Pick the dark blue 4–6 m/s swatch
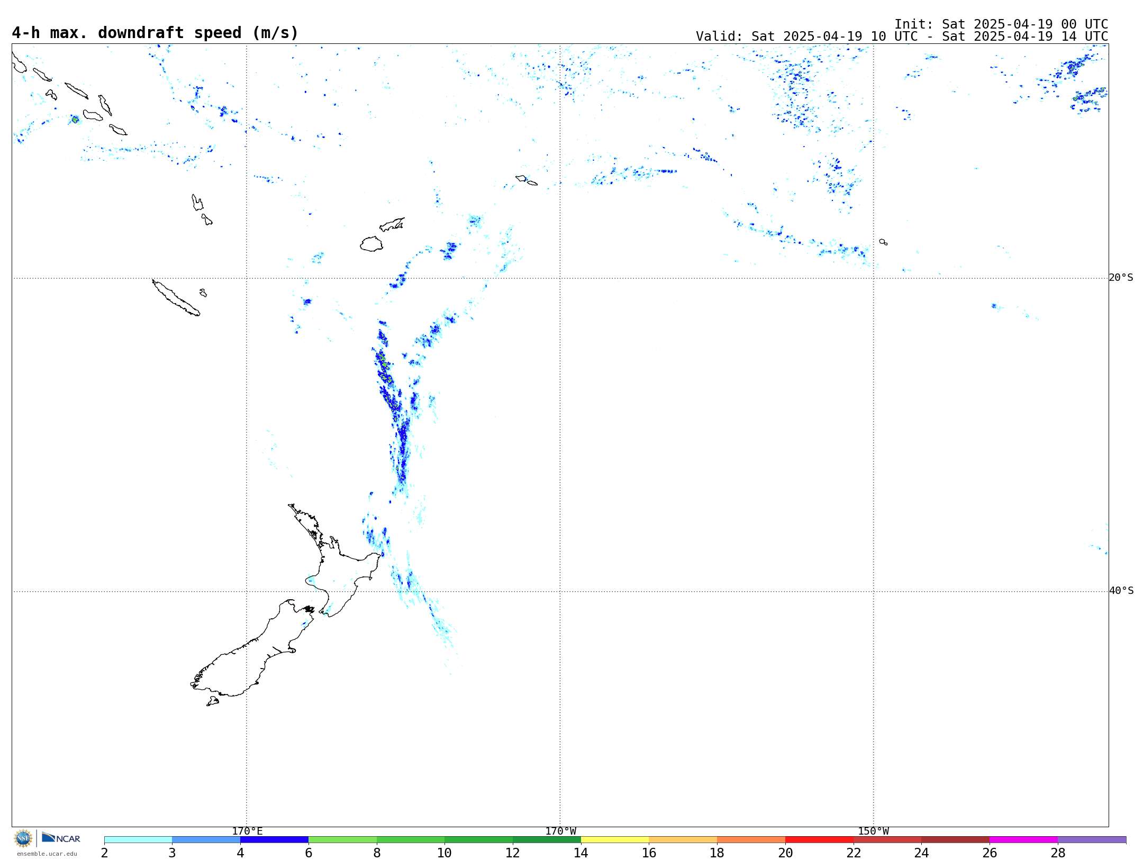Image resolution: width=1143 pixels, height=860 pixels. point(274,840)
